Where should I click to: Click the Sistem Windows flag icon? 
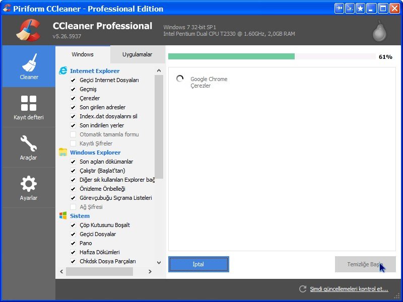63,215
